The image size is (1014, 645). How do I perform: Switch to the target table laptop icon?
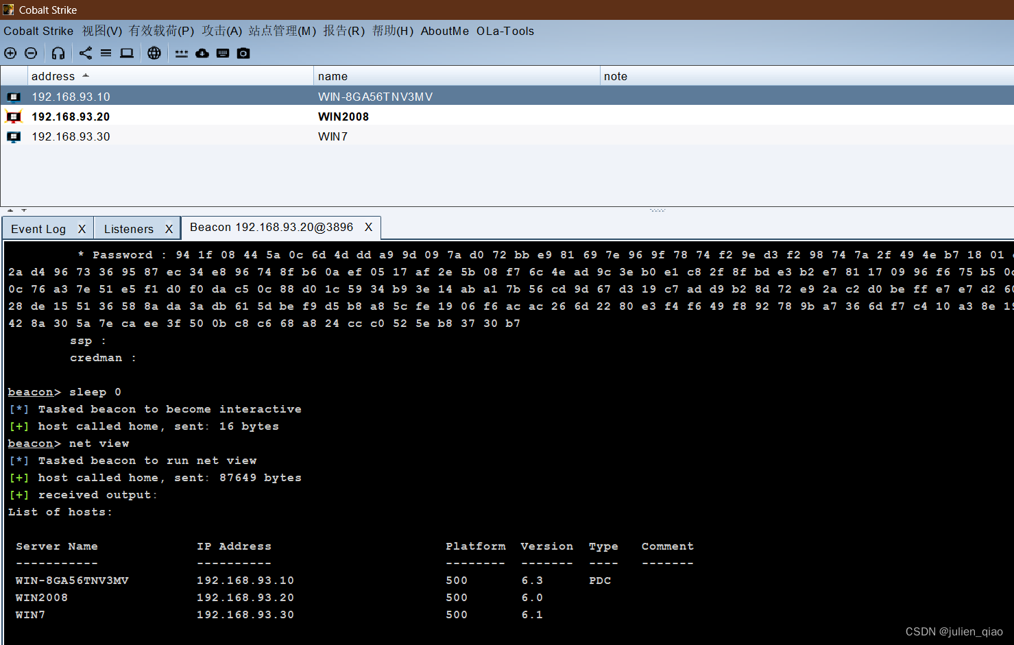(x=127, y=53)
